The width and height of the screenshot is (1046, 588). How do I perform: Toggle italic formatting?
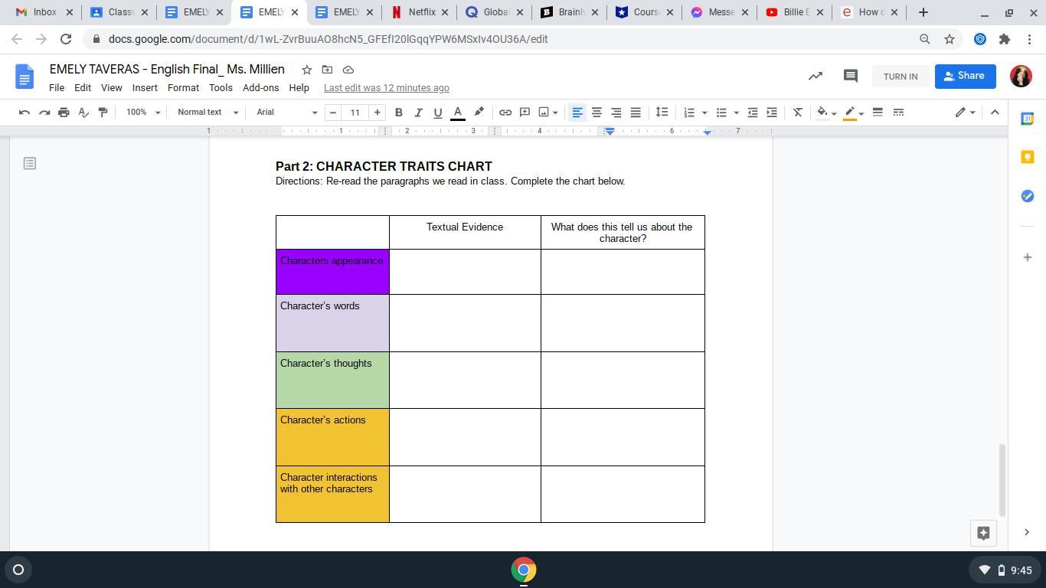pyautogui.click(x=418, y=113)
